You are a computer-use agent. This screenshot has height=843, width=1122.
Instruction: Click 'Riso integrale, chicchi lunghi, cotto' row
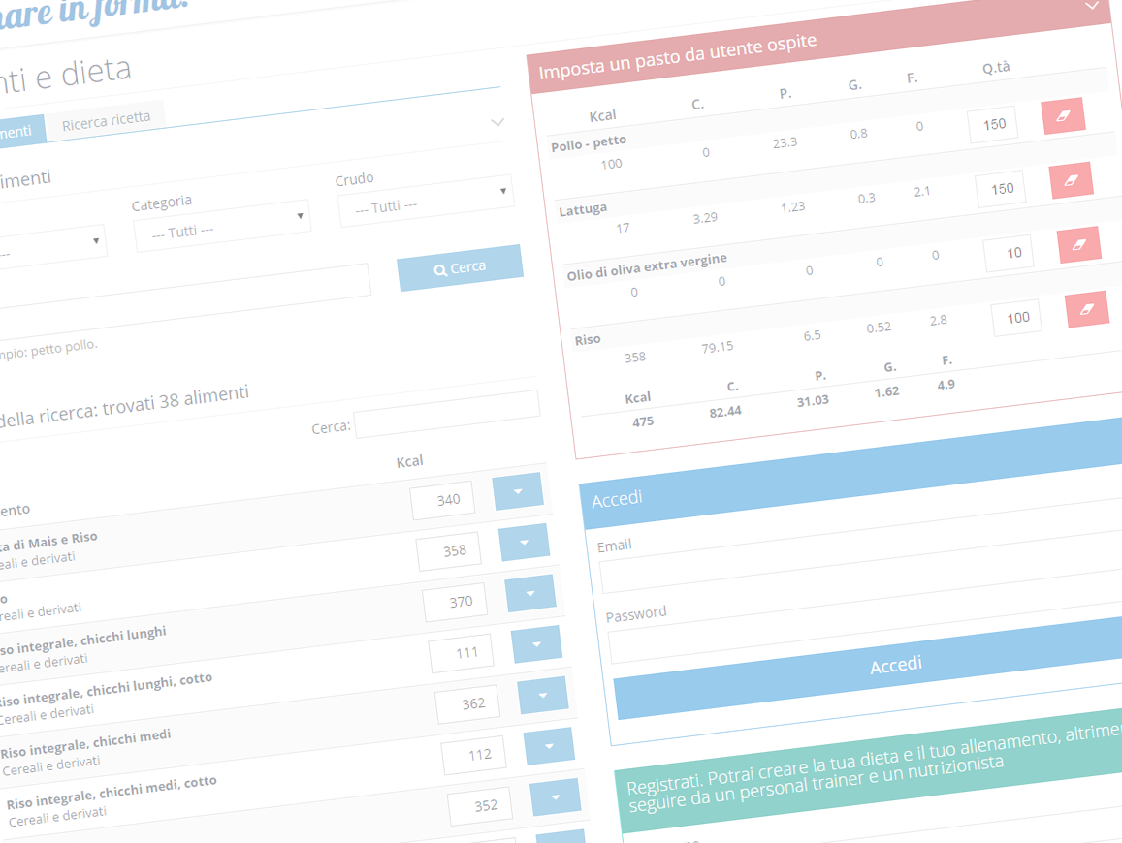(107, 689)
